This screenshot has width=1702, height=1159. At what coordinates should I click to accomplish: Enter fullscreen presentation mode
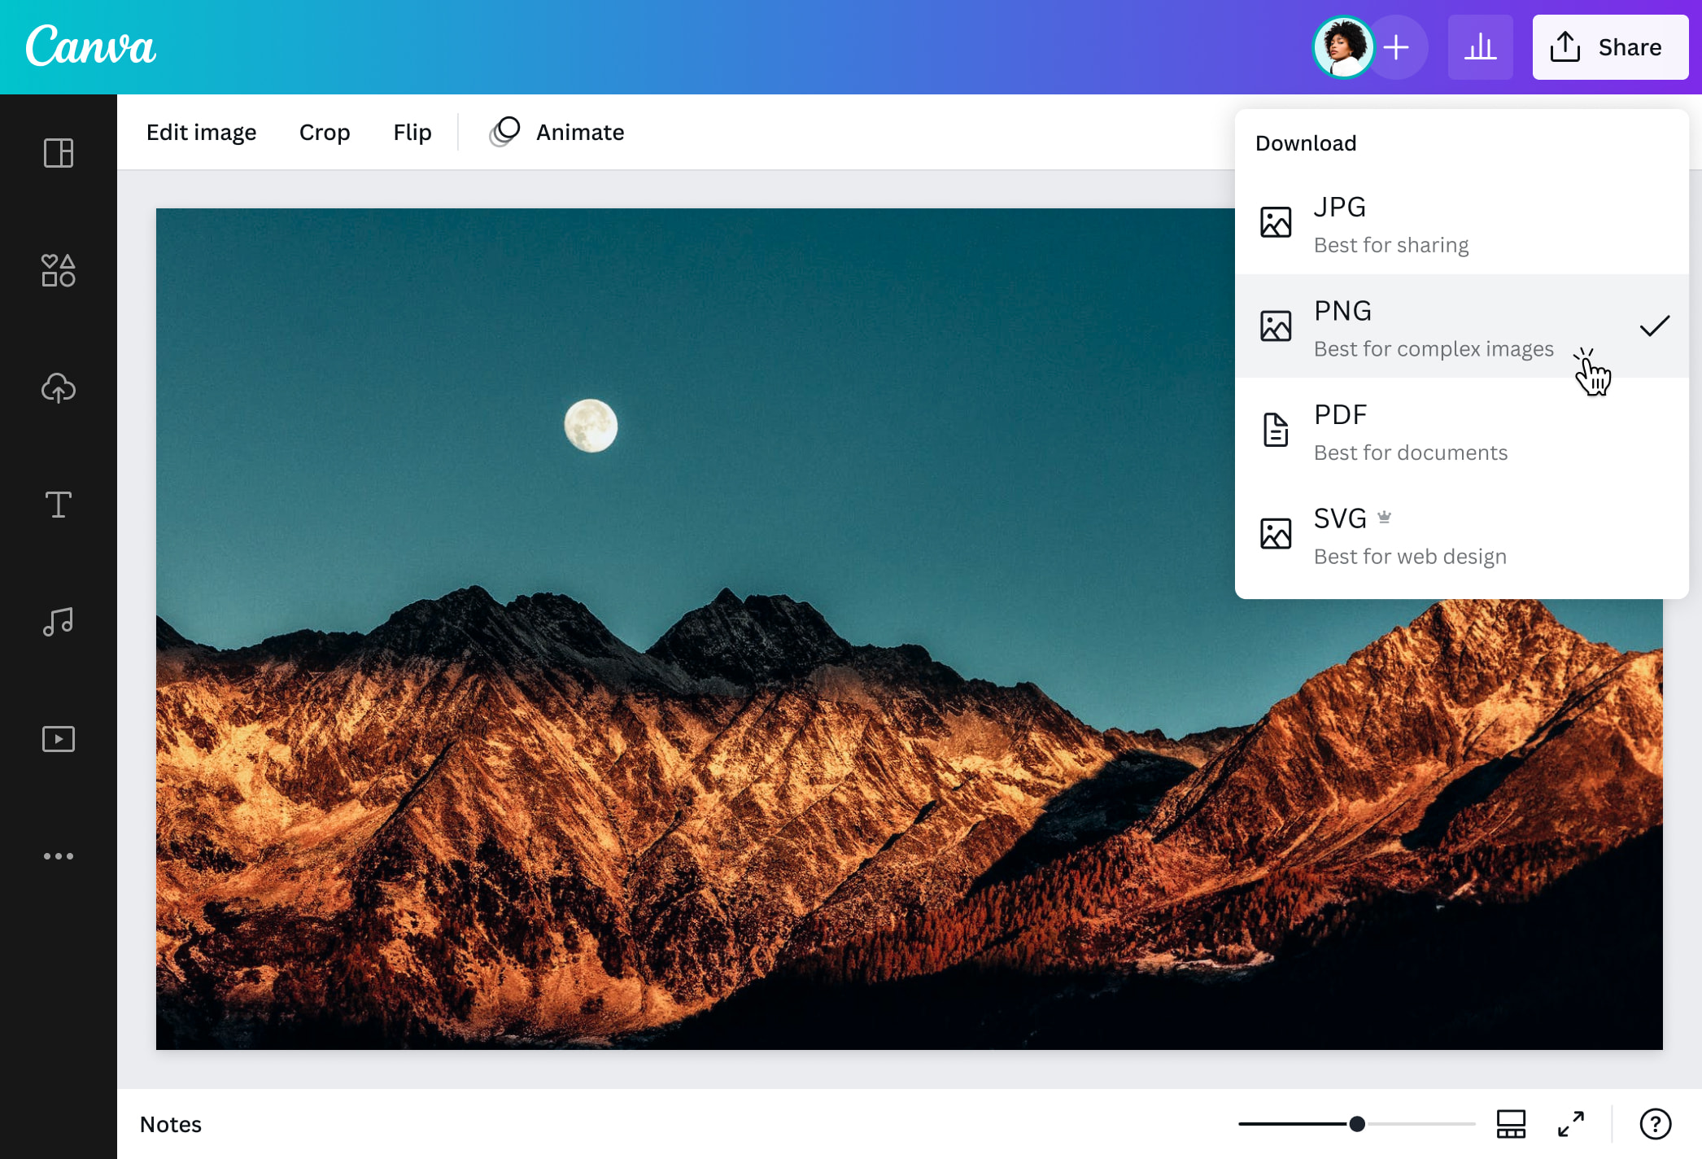[1572, 1124]
